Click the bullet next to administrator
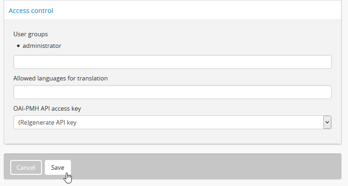Viewport: 348px width, 186px height. 18,46
